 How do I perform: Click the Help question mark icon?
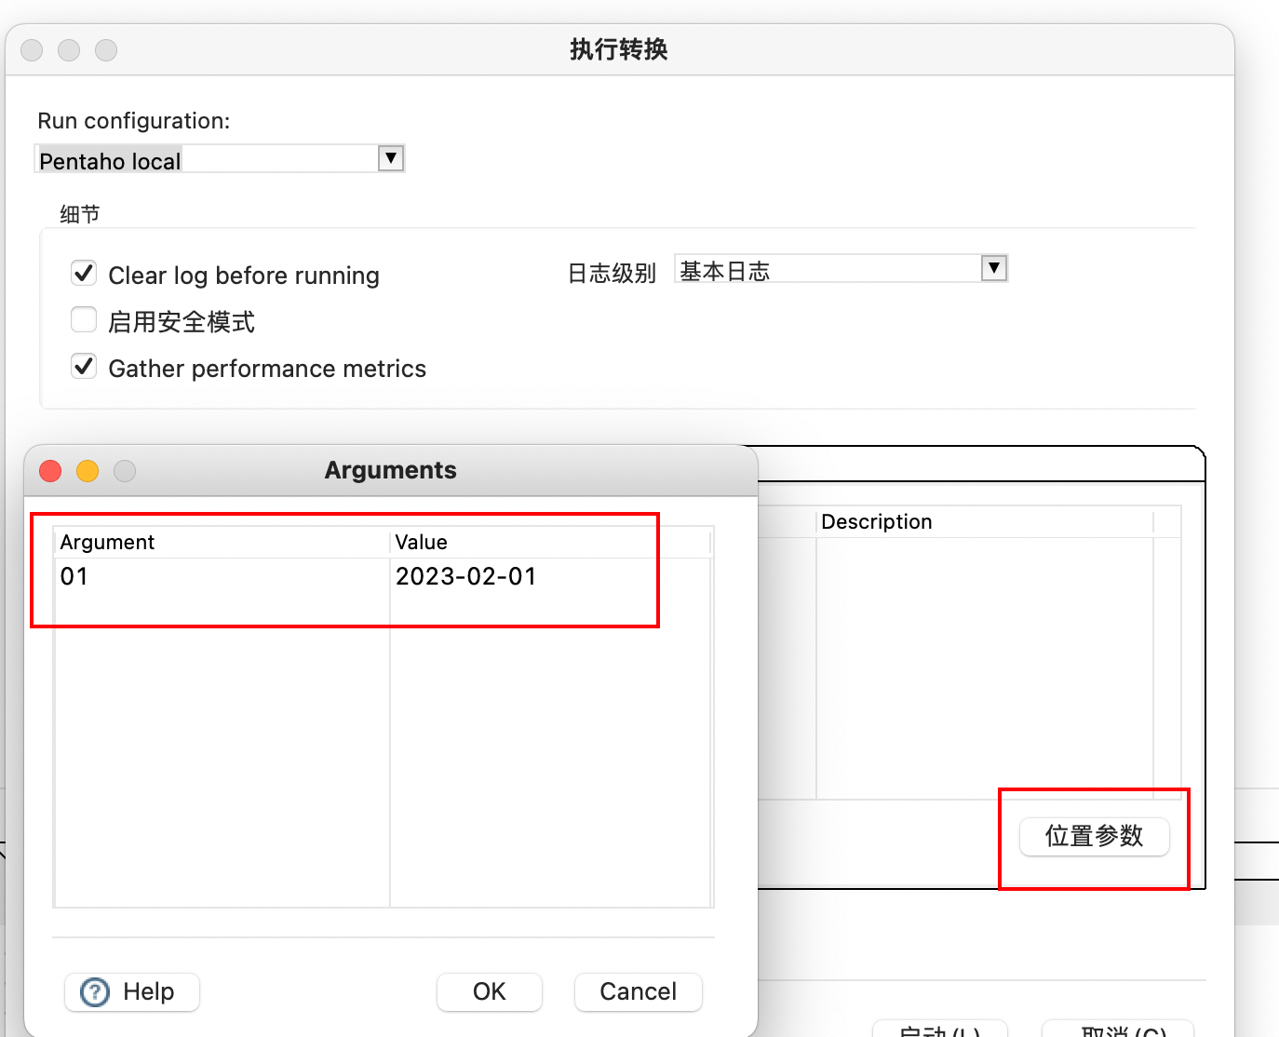95,992
